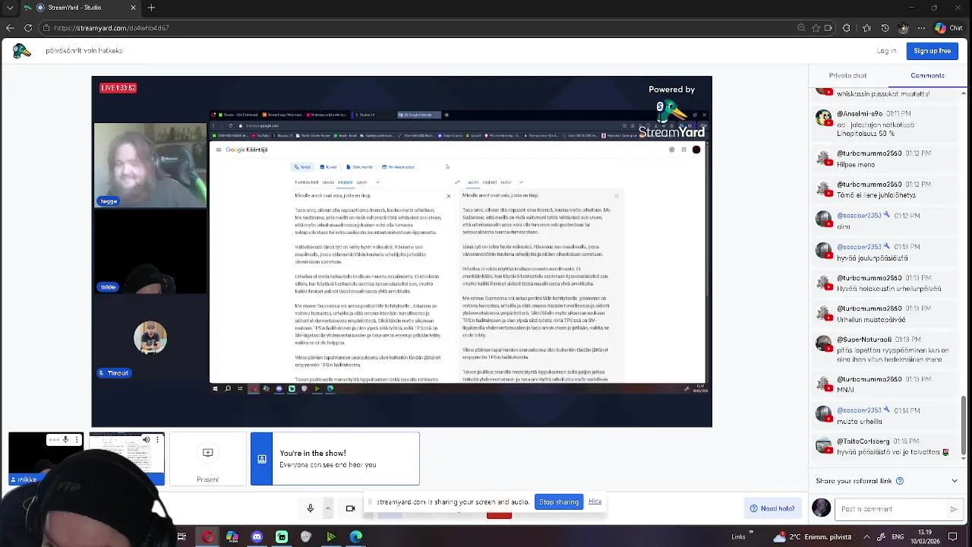Click the Sign up free button
The width and height of the screenshot is (972, 547).
point(932,51)
